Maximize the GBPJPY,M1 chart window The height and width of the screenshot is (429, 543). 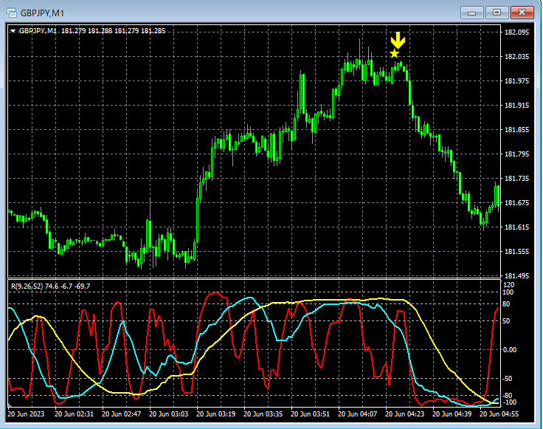click(497, 13)
